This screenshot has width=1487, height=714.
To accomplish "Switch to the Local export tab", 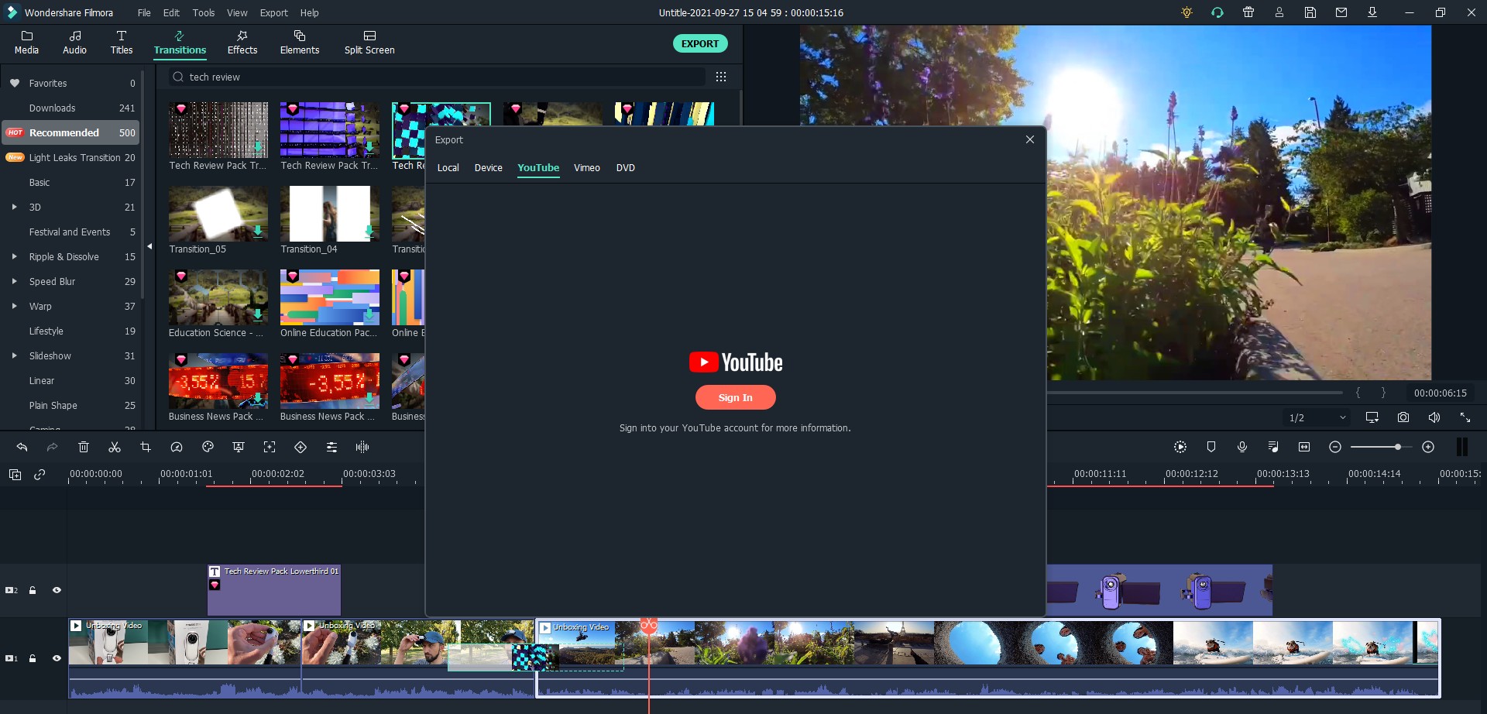I will tap(448, 167).
